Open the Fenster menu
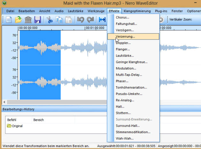 click(x=177, y=11)
